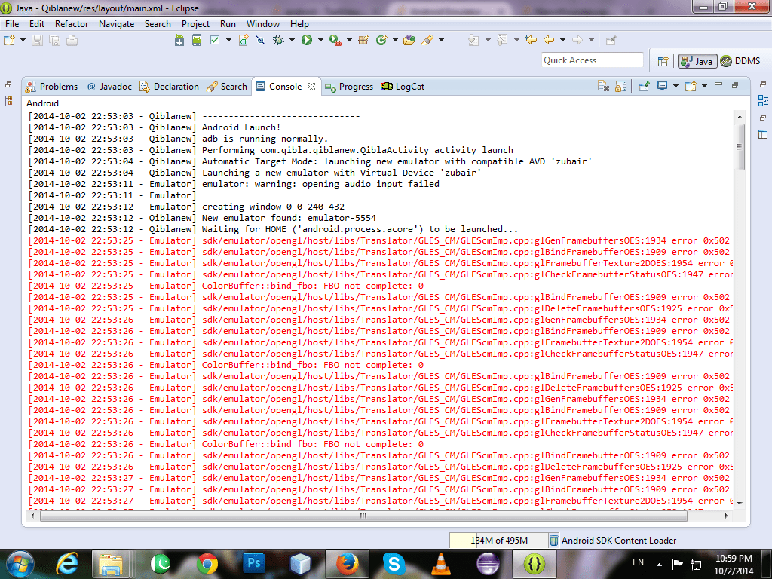Click the New Java Package icon

(363, 41)
